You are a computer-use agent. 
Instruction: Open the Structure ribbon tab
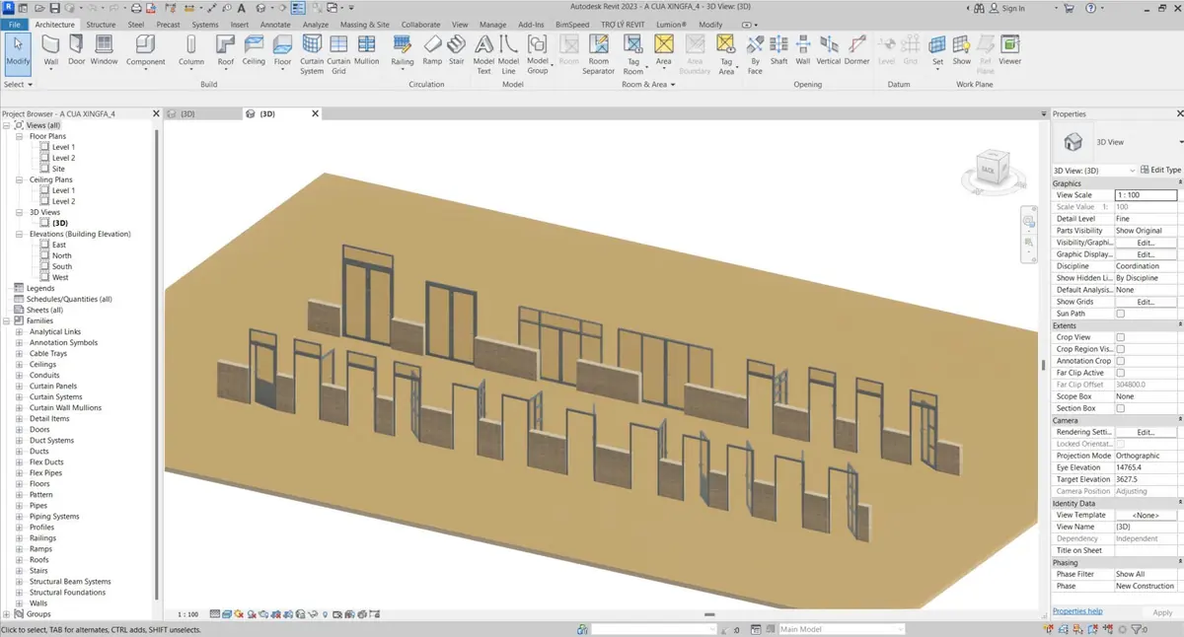(101, 24)
